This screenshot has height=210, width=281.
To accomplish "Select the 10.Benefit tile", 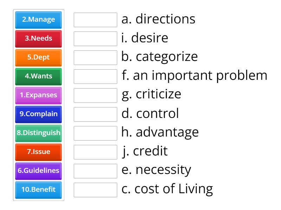I will (38, 190).
